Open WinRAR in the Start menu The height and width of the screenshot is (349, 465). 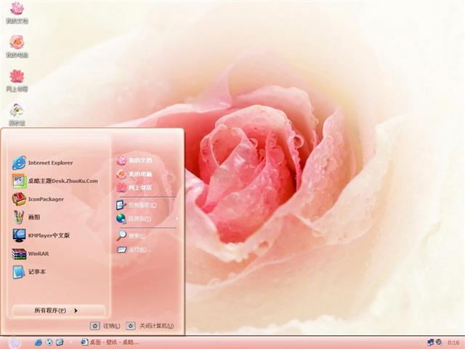[x=37, y=254]
